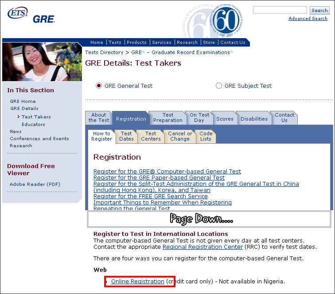This screenshot has height=294, width=335.
Task: Open Contact Us in the top navigation bar
Action: (x=233, y=42)
